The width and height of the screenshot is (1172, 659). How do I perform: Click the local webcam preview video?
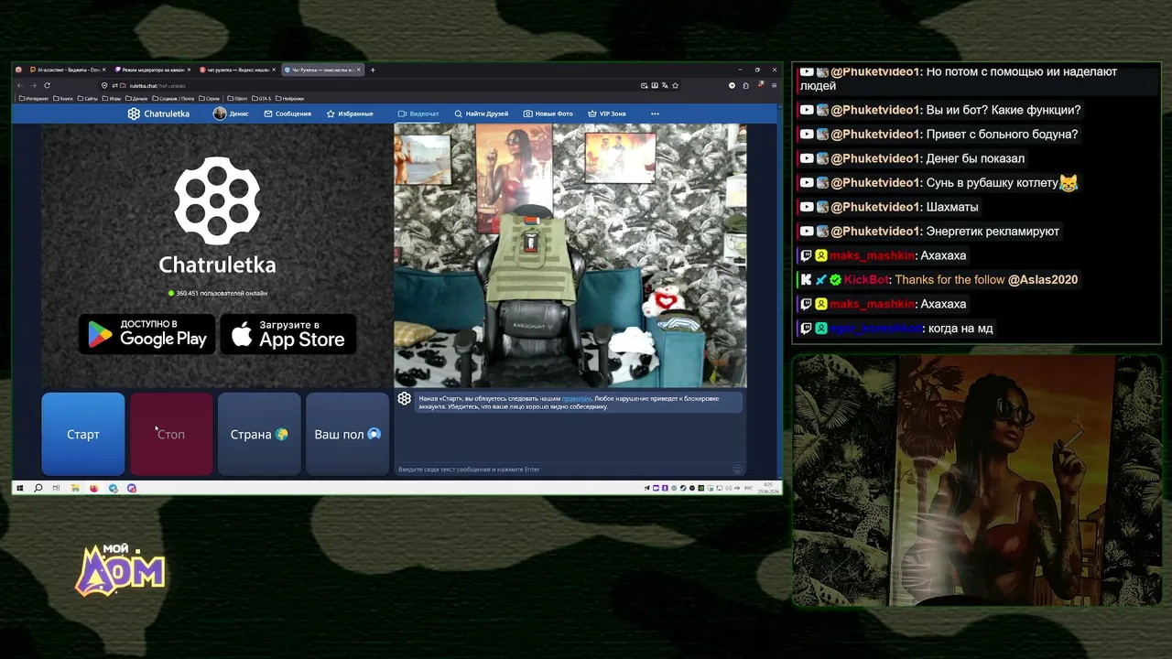570,255
